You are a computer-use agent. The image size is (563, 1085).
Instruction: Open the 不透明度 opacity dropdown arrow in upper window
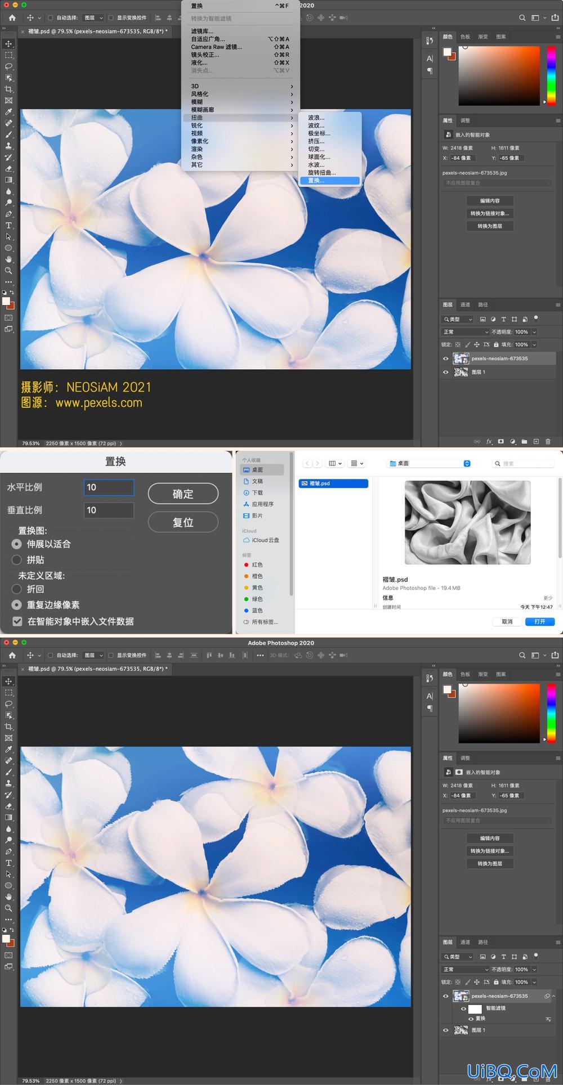[x=534, y=332]
